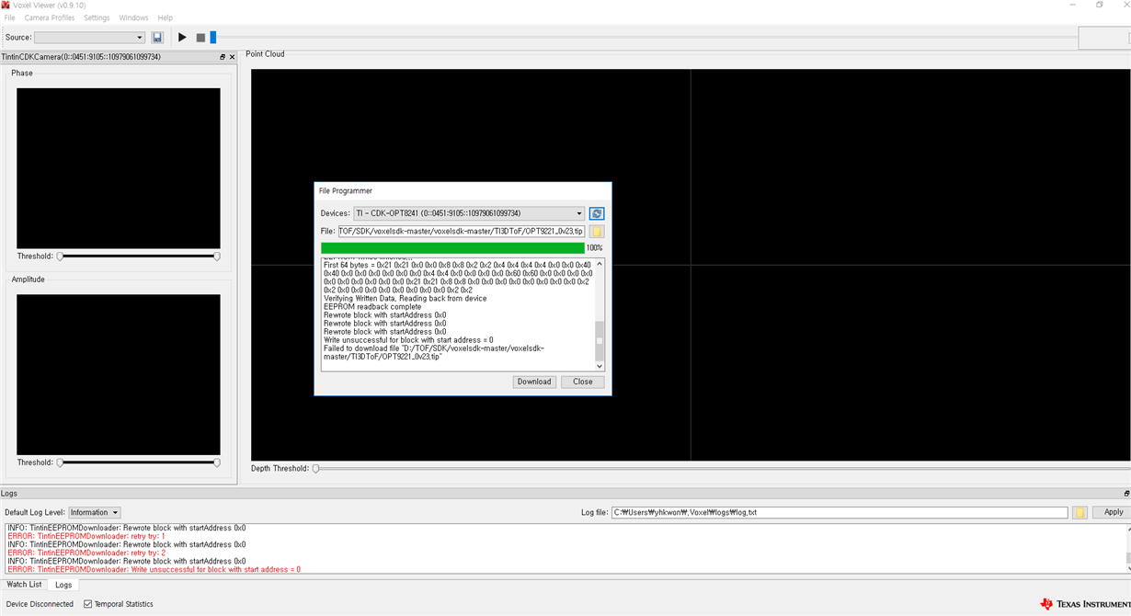This screenshot has height=616, width=1131.
Task: Open folder browser for the Log file
Action: [1080, 512]
